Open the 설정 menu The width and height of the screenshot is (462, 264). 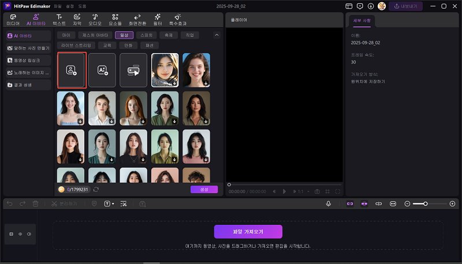tap(70, 6)
